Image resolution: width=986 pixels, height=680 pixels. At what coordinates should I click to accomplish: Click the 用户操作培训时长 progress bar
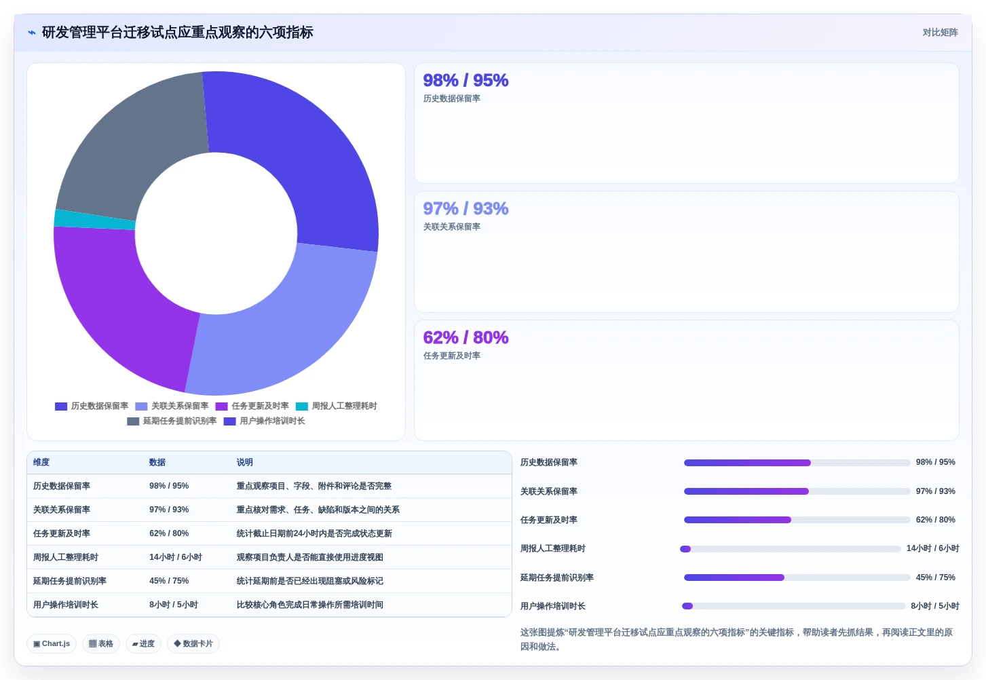(x=794, y=606)
